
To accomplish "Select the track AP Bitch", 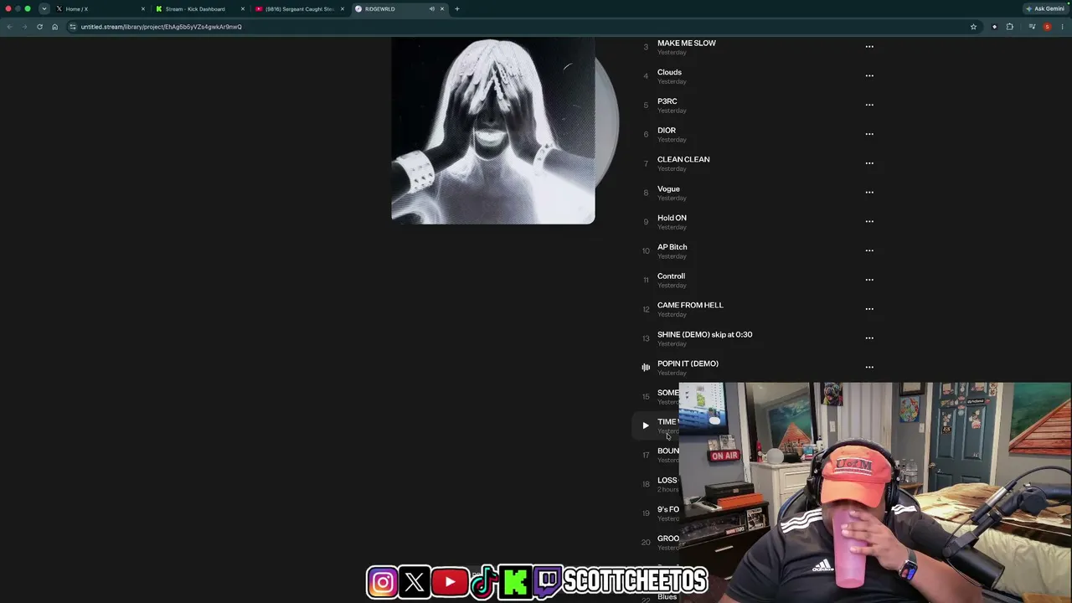I will (673, 247).
